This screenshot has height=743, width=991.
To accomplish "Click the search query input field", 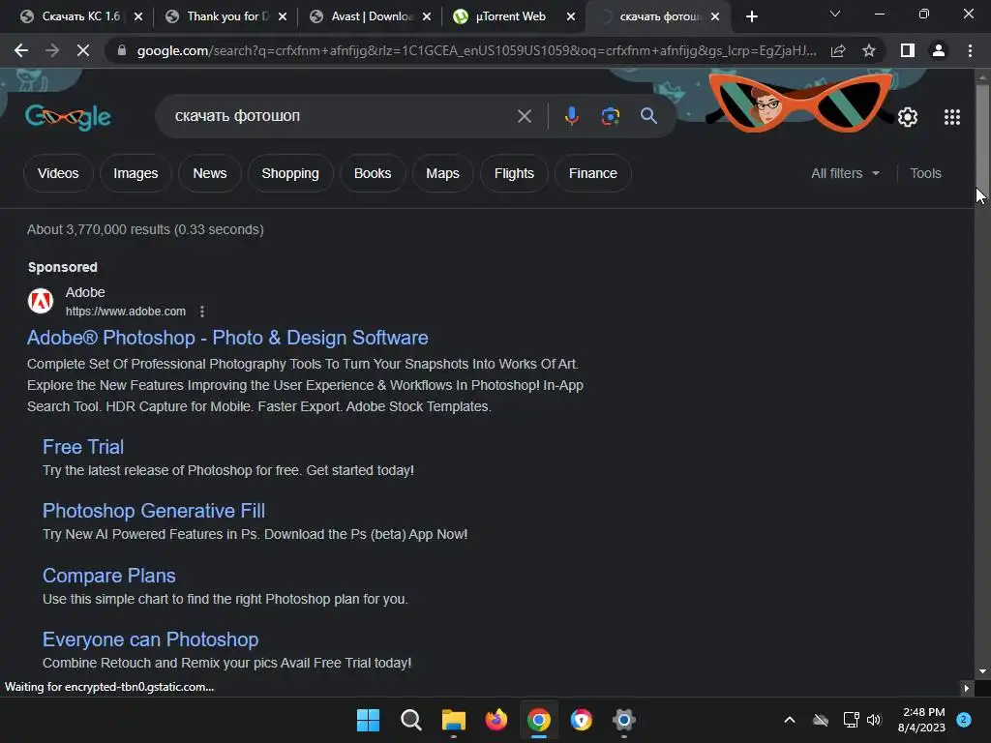I will [342, 116].
